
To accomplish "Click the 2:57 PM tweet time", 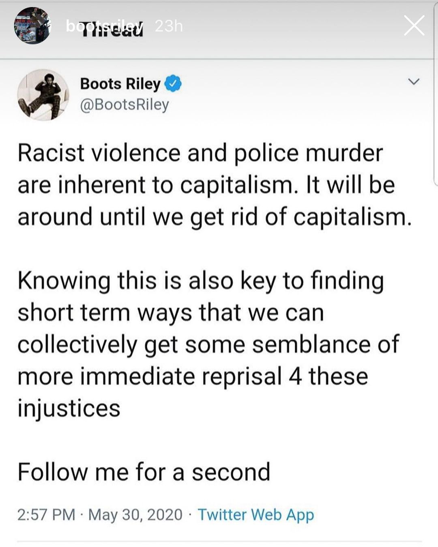I will pyautogui.click(x=46, y=515).
